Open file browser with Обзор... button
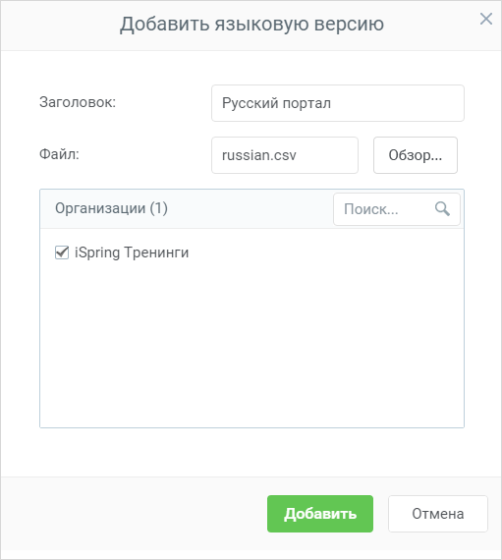This screenshot has width=502, height=560. tap(416, 155)
